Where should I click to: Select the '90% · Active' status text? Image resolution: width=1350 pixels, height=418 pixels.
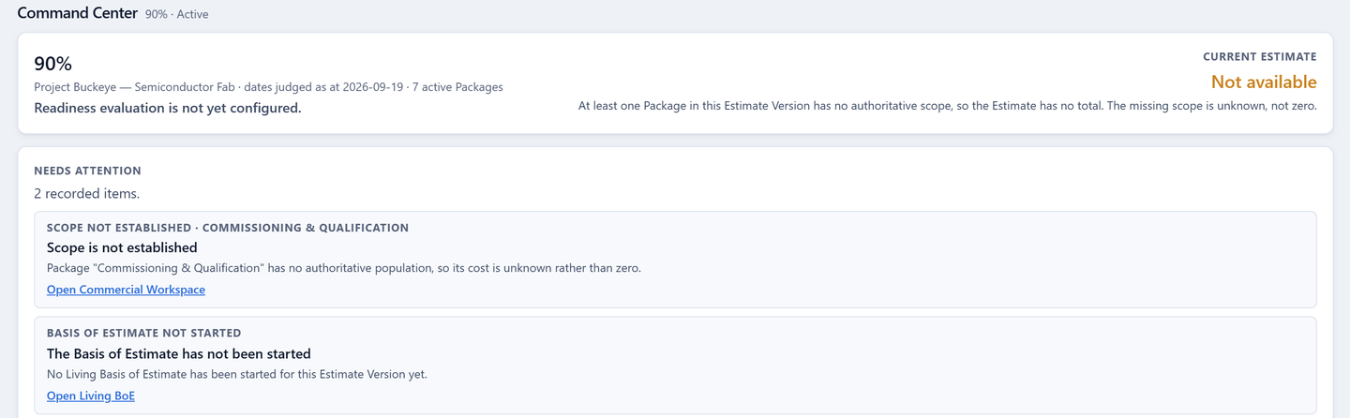click(177, 15)
